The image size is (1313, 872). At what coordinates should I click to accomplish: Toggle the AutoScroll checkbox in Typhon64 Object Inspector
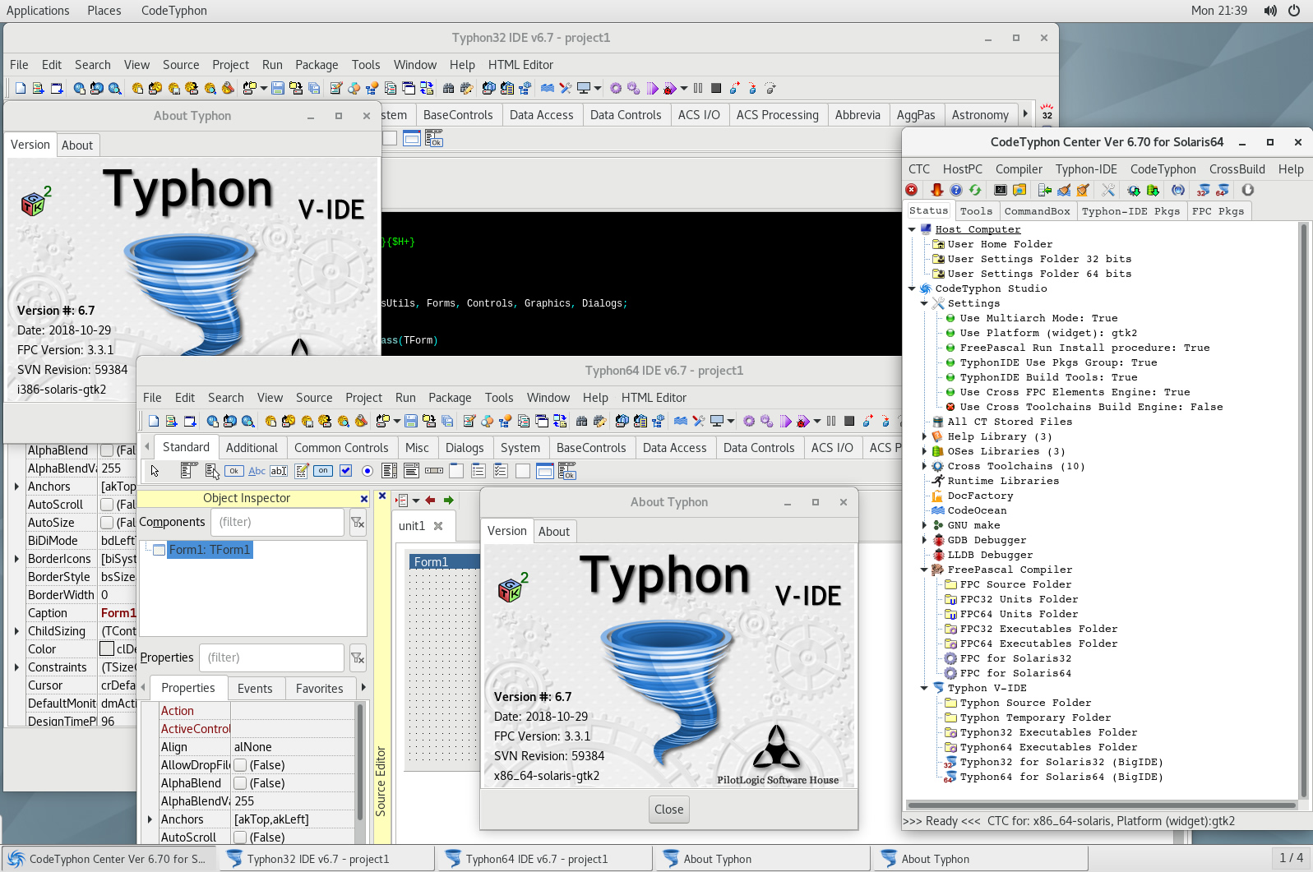(x=240, y=837)
